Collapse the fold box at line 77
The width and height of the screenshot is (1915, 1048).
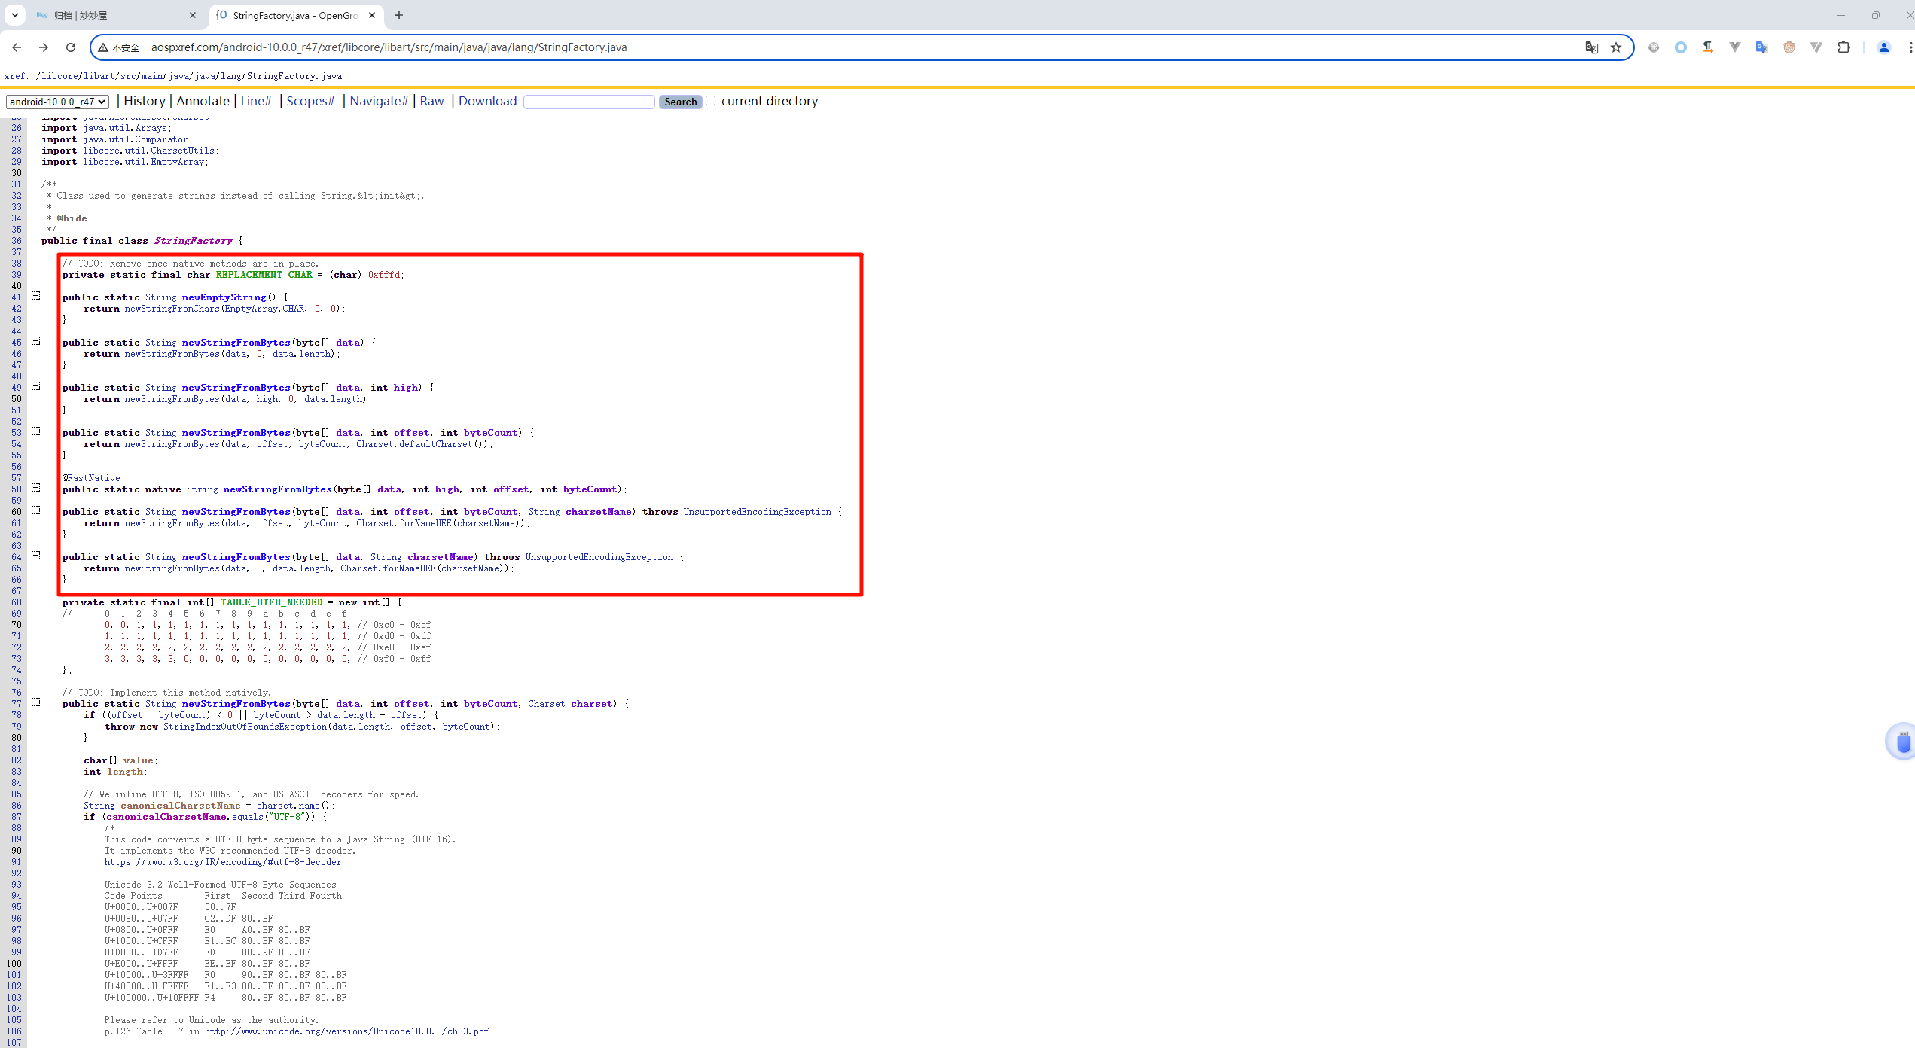pyautogui.click(x=35, y=702)
